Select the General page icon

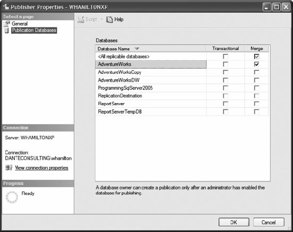pyautogui.click(x=7, y=24)
